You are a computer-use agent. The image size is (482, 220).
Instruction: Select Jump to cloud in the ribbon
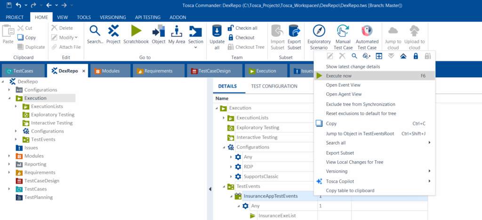point(393,37)
